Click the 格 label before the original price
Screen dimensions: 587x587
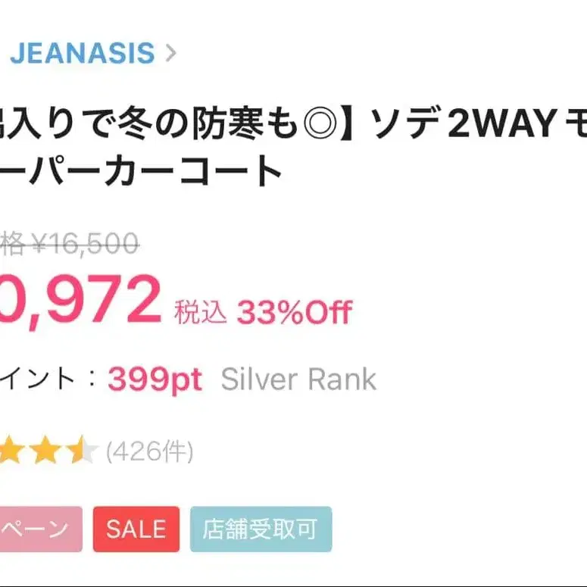[x=13, y=244]
